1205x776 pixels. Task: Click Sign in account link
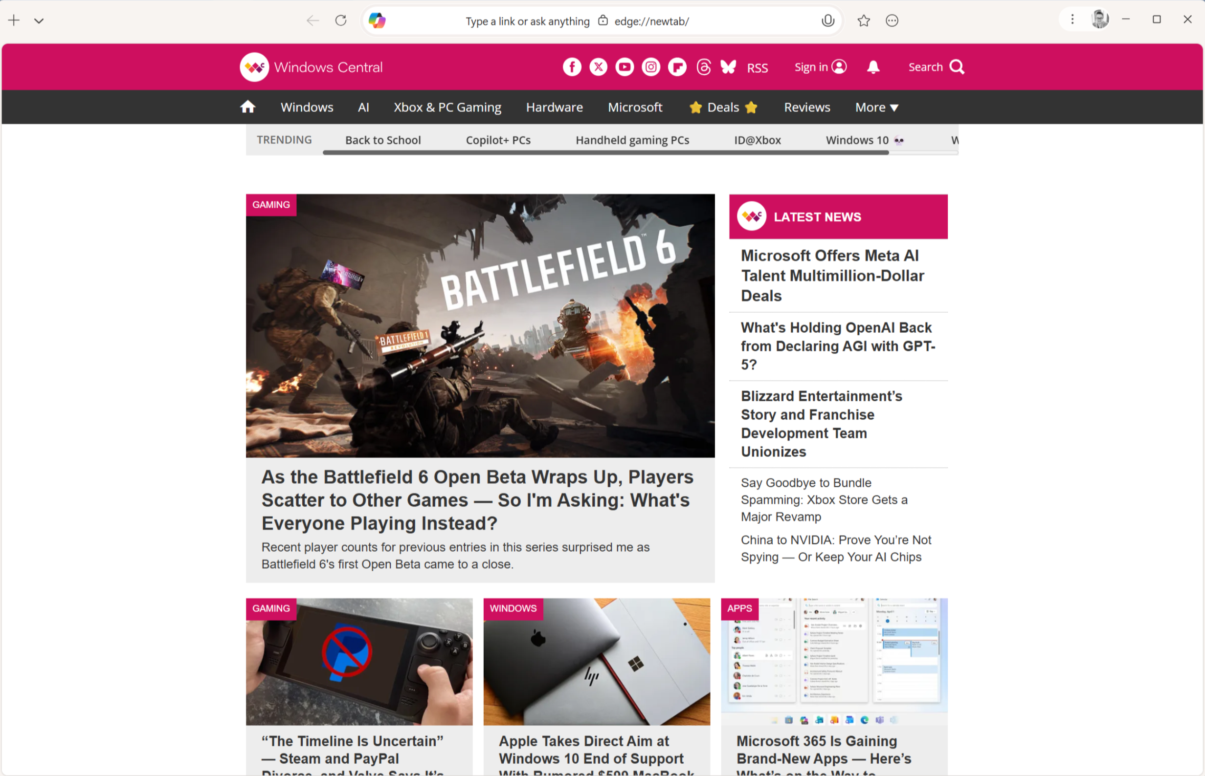(820, 67)
